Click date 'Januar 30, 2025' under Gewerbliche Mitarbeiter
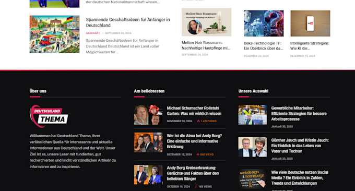The image size is (355, 191). [x=282, y=126]
